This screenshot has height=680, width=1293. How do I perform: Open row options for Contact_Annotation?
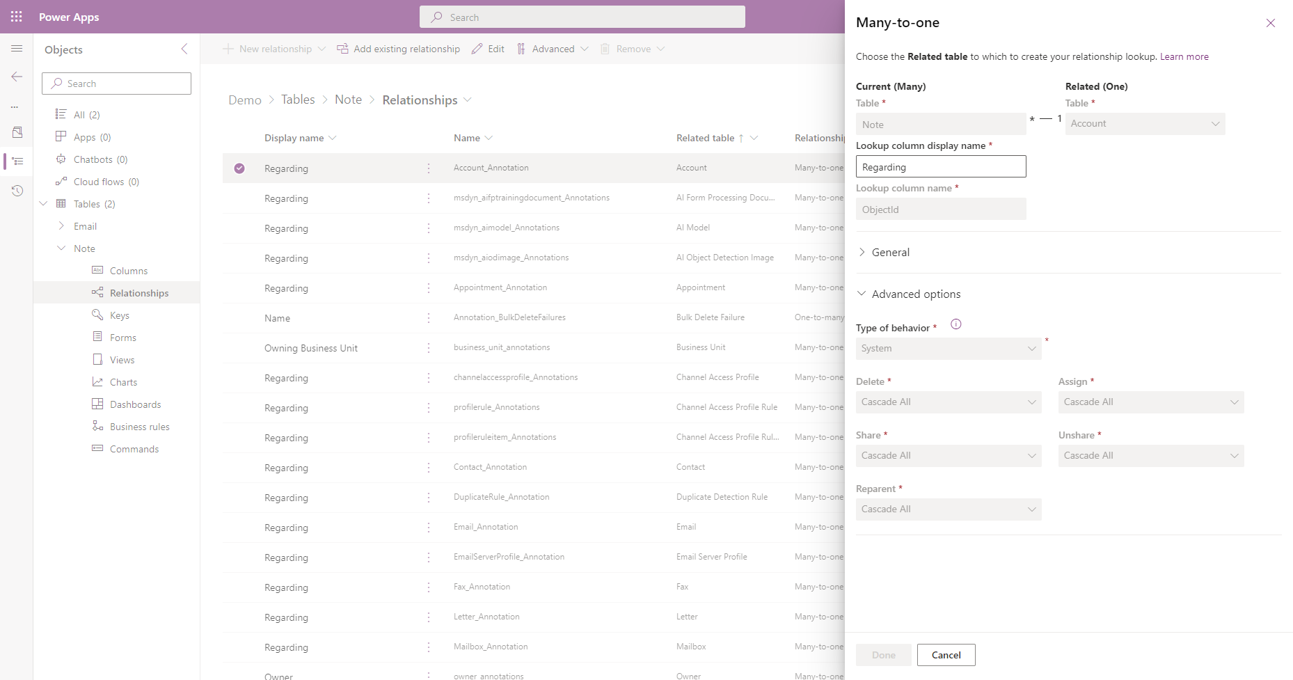click(429, 468)
